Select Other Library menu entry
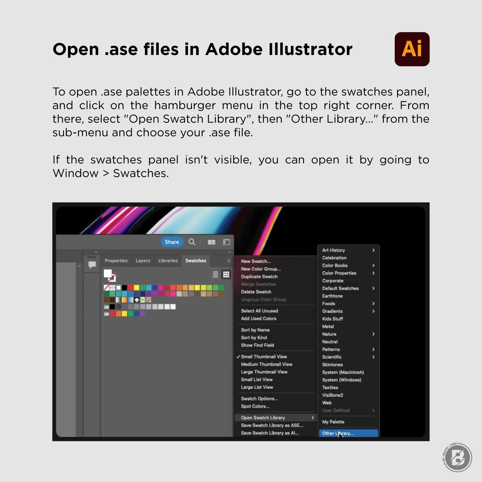 [349, 433]
